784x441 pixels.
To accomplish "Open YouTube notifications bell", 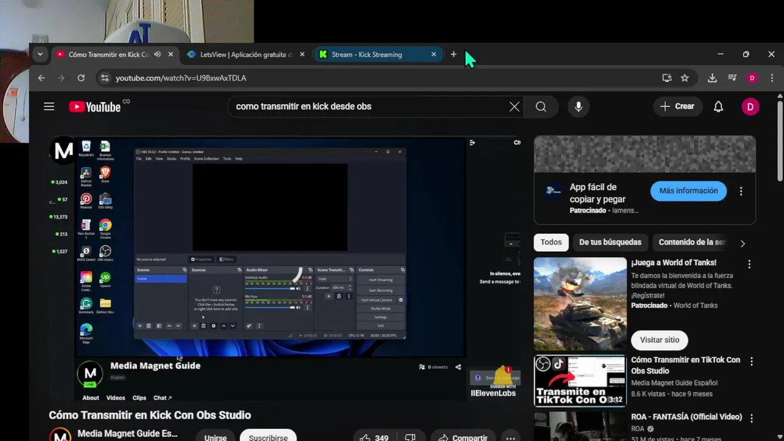I will pos(718,107).
